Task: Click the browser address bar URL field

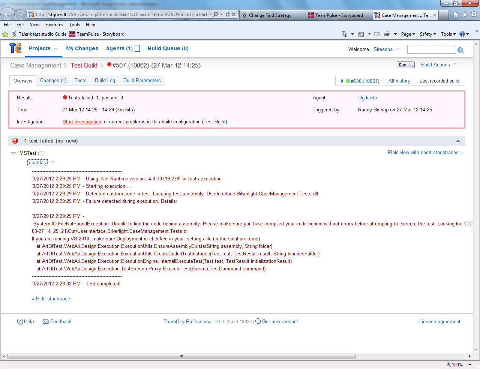Action: tap(124, 15)
